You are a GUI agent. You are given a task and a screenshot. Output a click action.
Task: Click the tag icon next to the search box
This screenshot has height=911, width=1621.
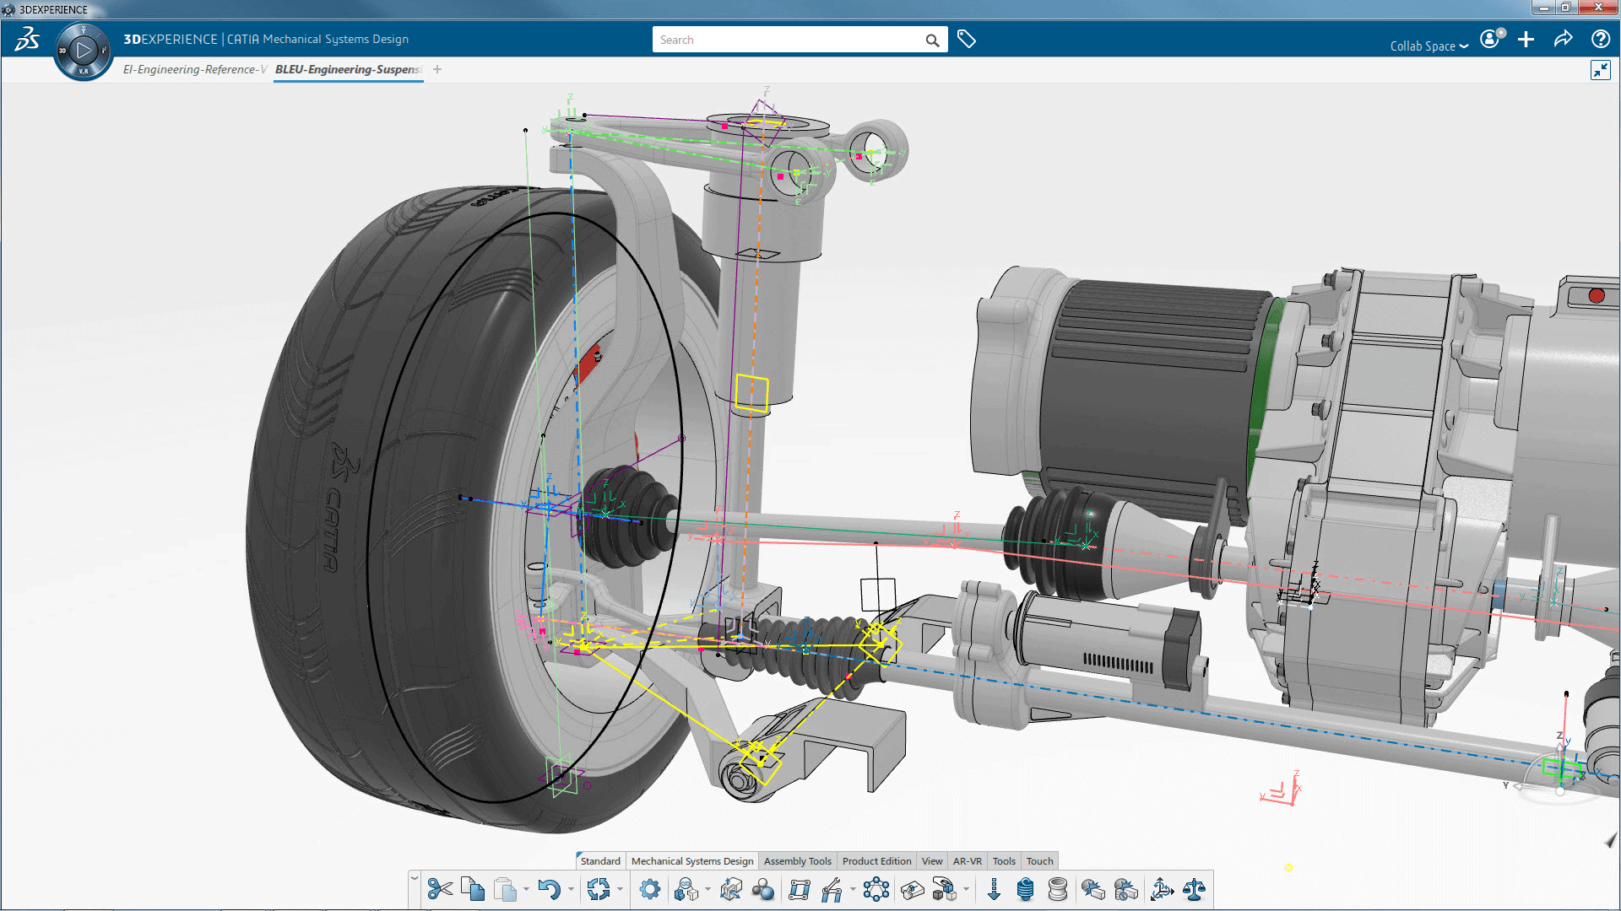click(x=967, y=40)
